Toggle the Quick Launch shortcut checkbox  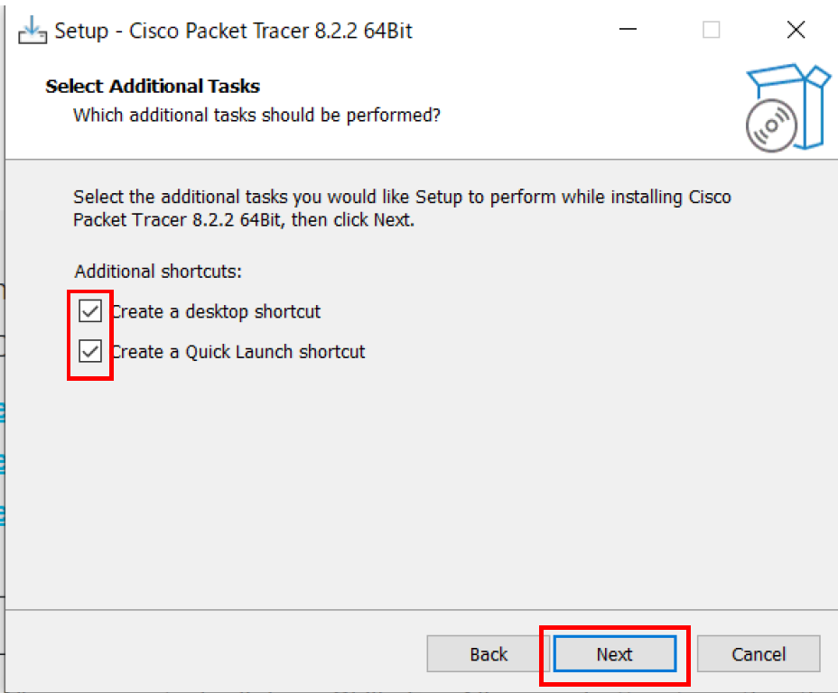coord(90,352)
